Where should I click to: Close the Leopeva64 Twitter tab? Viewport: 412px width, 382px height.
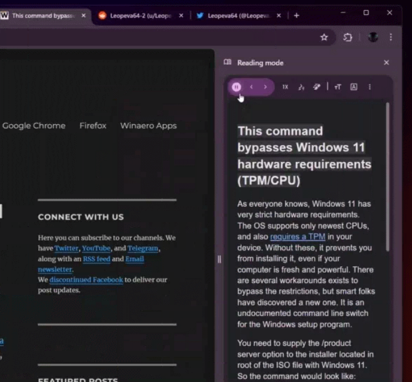point(279,16)
